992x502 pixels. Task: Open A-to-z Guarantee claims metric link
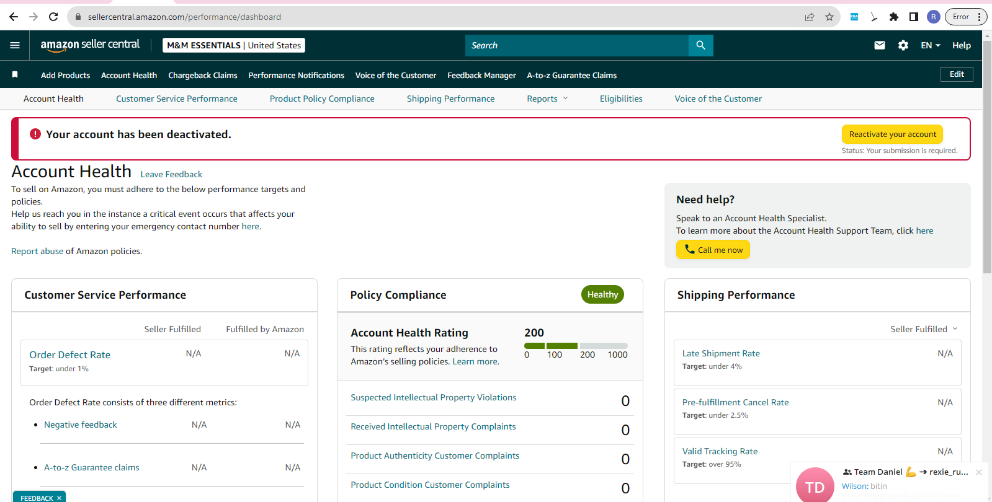pyautogui.click(x=92, y=467)
